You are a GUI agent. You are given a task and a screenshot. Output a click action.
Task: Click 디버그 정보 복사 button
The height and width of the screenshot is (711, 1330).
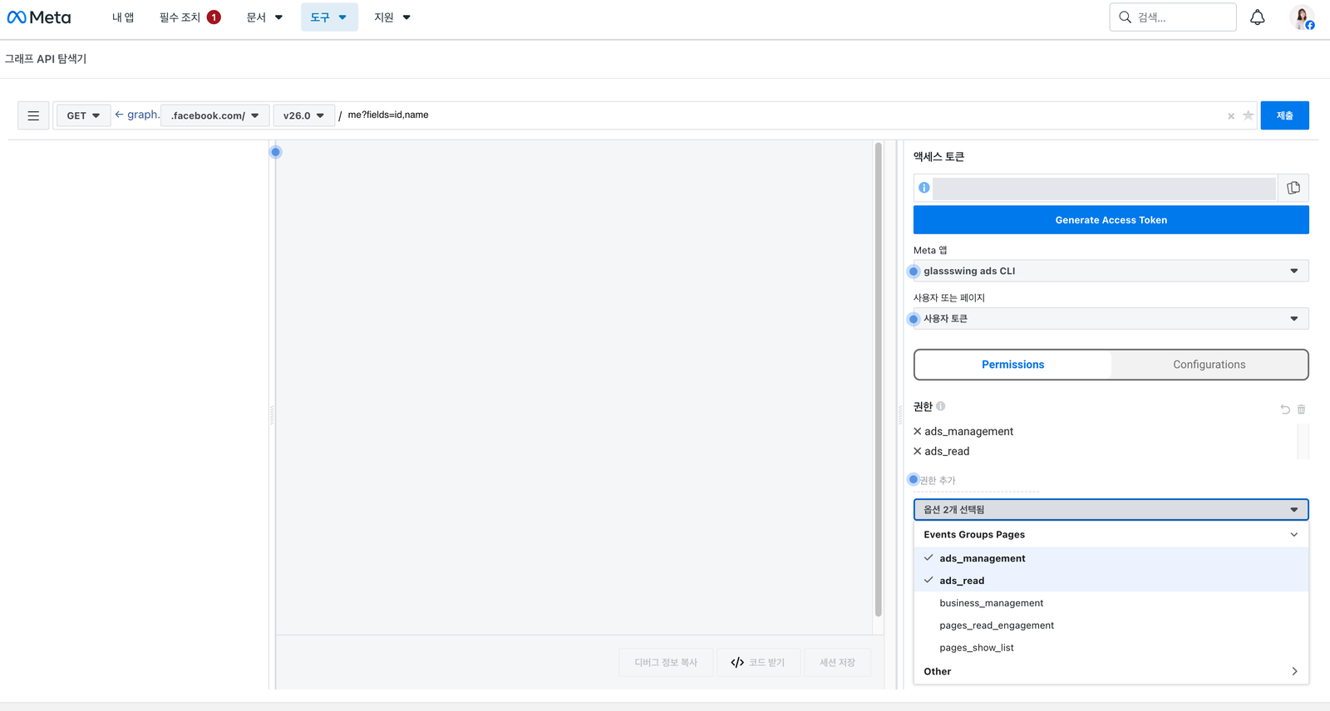coord(666,662)
